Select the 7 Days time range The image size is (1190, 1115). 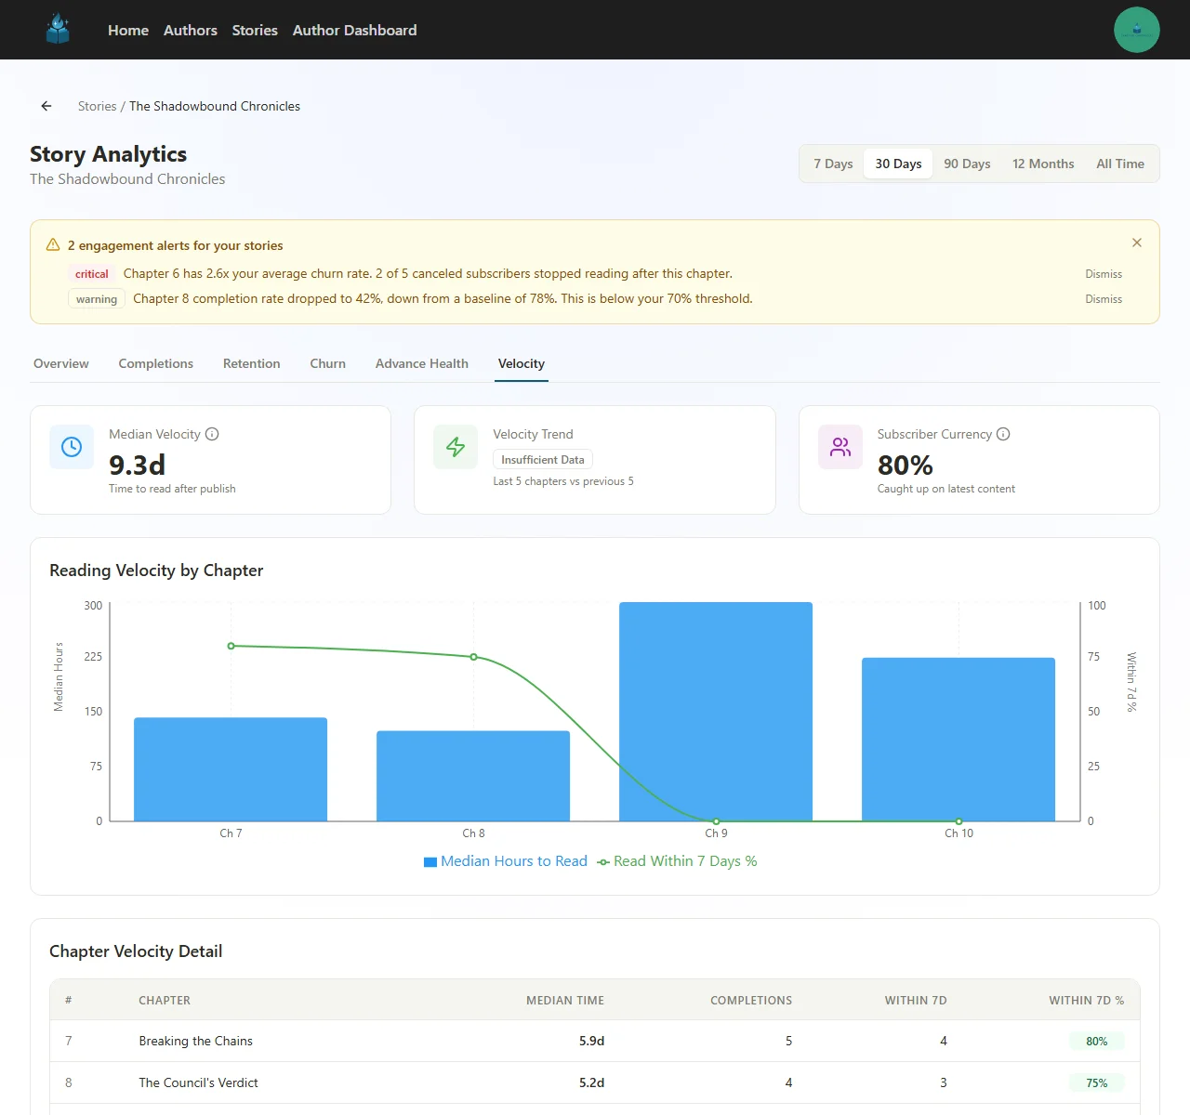click(833, 164)
